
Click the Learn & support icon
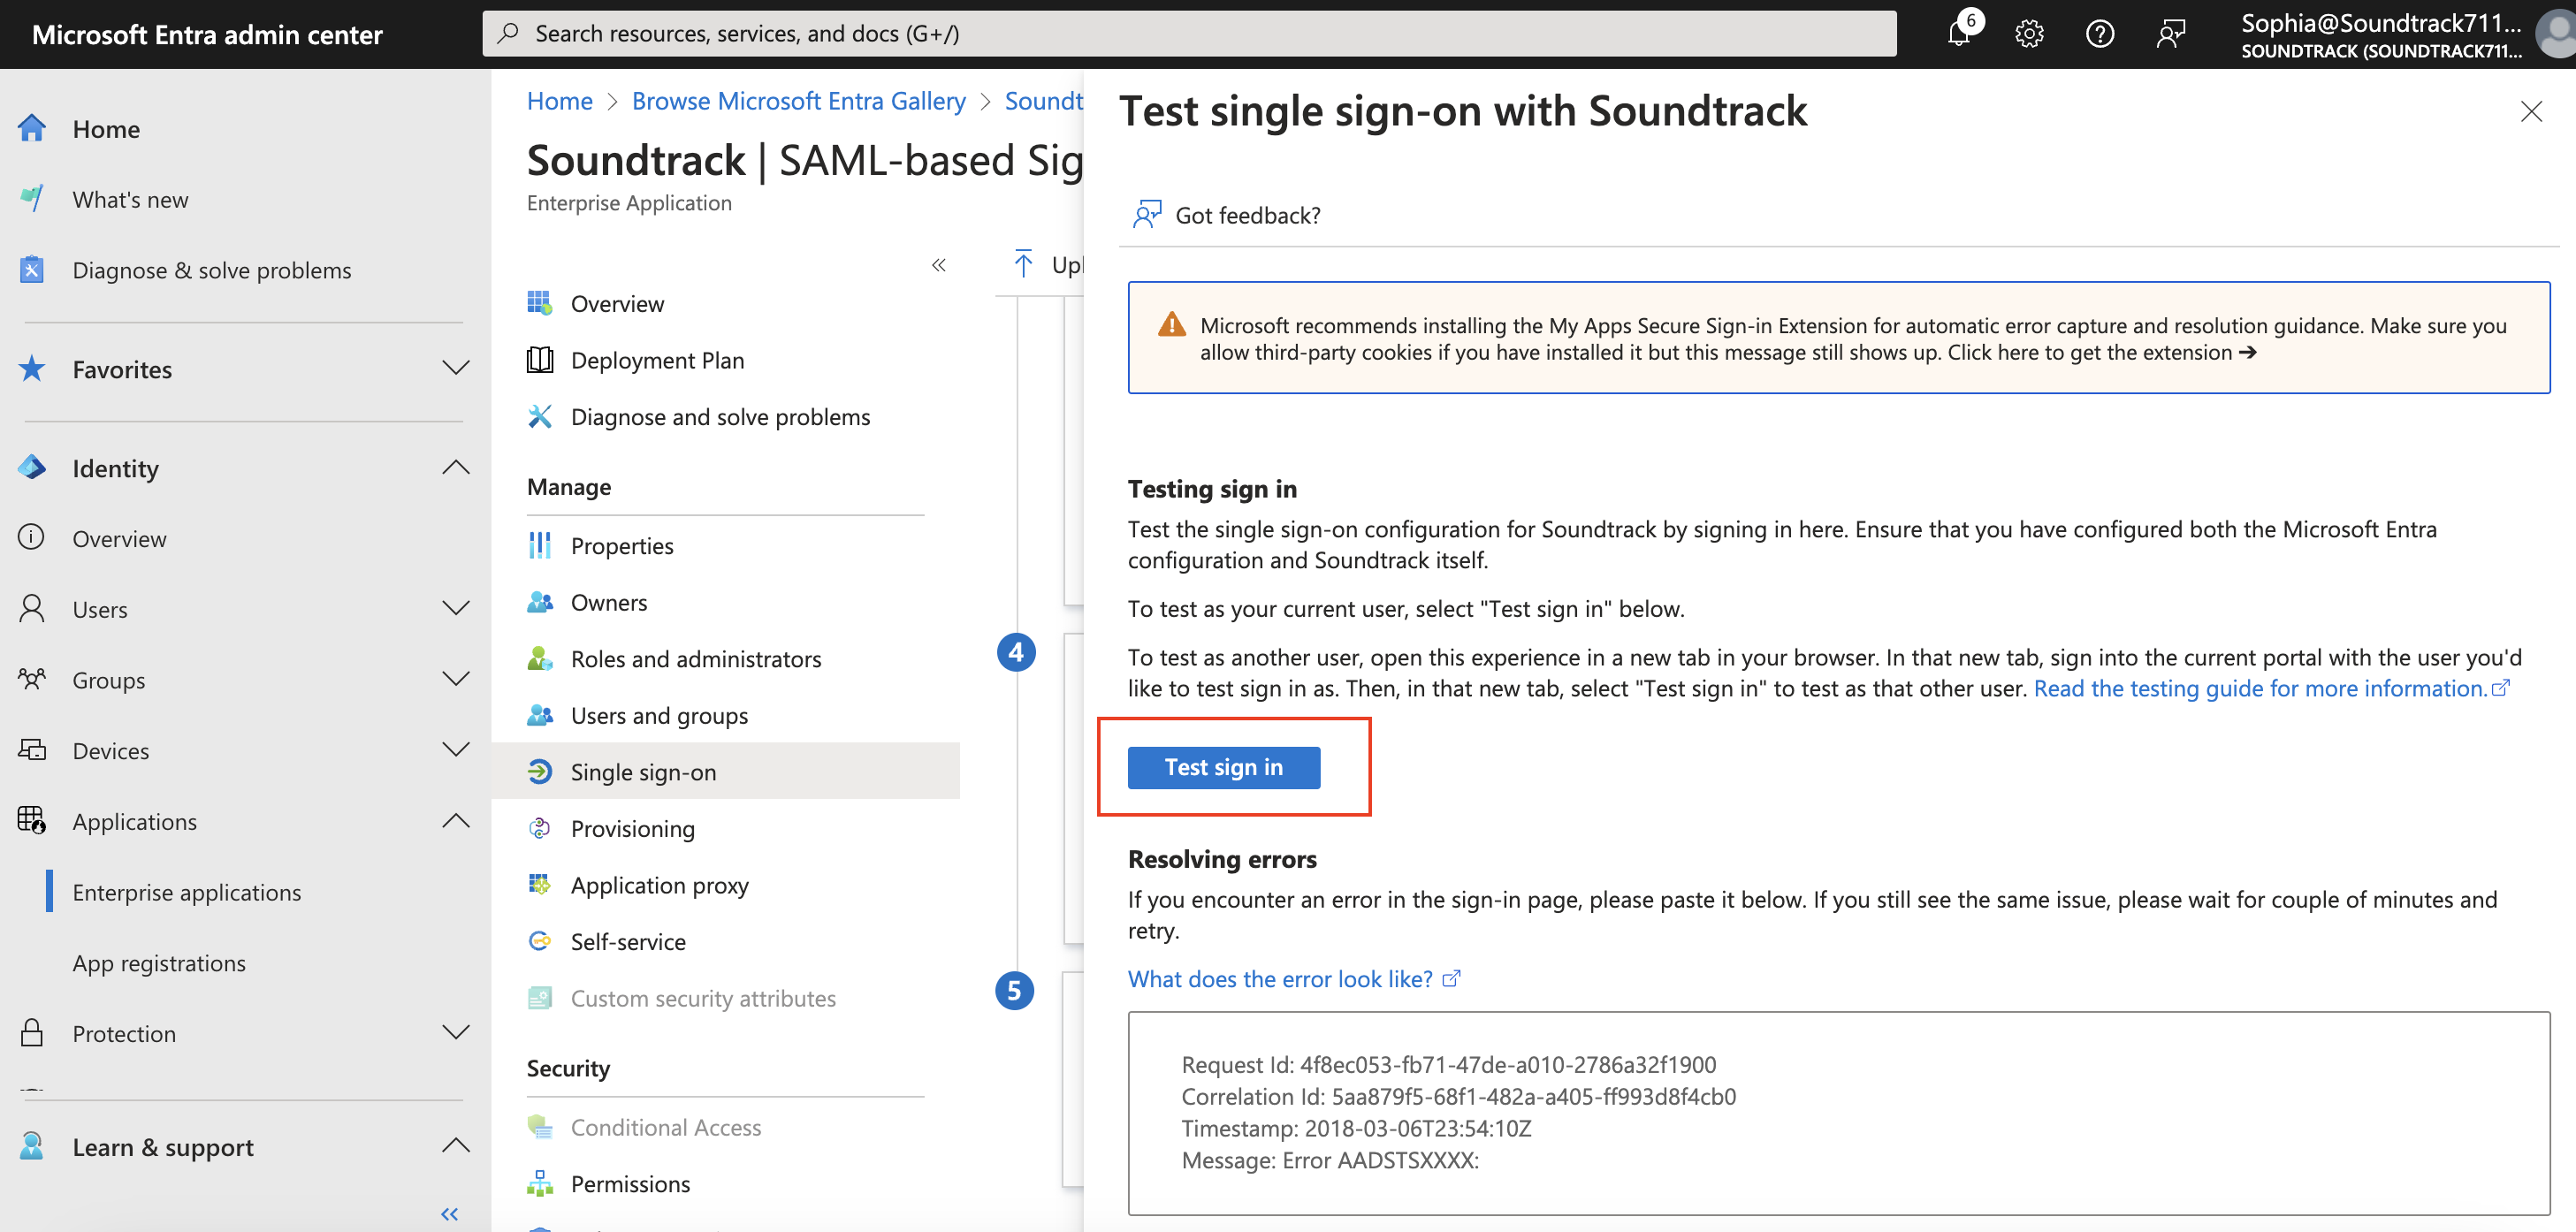32,1145
